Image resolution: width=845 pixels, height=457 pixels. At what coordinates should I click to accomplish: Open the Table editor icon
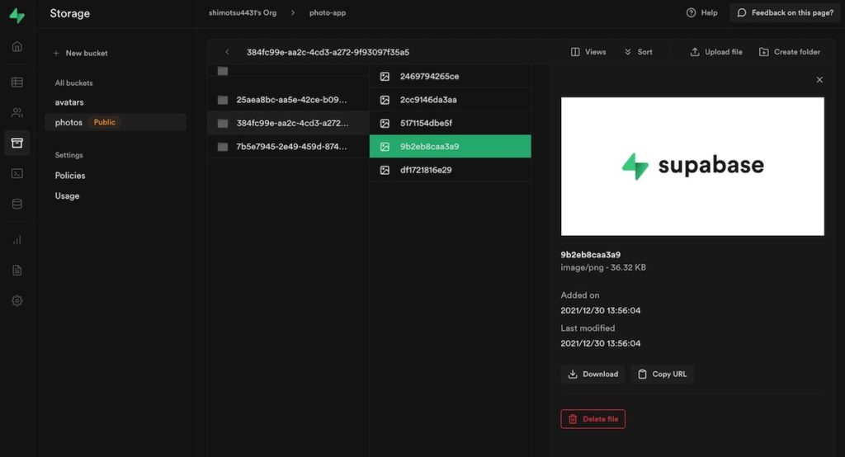[17, 82]
